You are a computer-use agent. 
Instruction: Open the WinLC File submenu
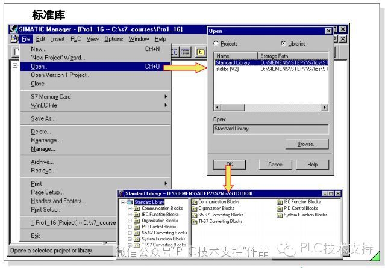coord(95,105)
